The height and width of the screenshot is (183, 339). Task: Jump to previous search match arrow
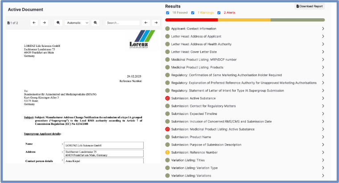pyautogui.click(x=146, y=23)
